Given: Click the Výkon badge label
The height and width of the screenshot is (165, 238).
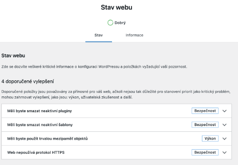Looking at the screenshot, I should point(210,138).
